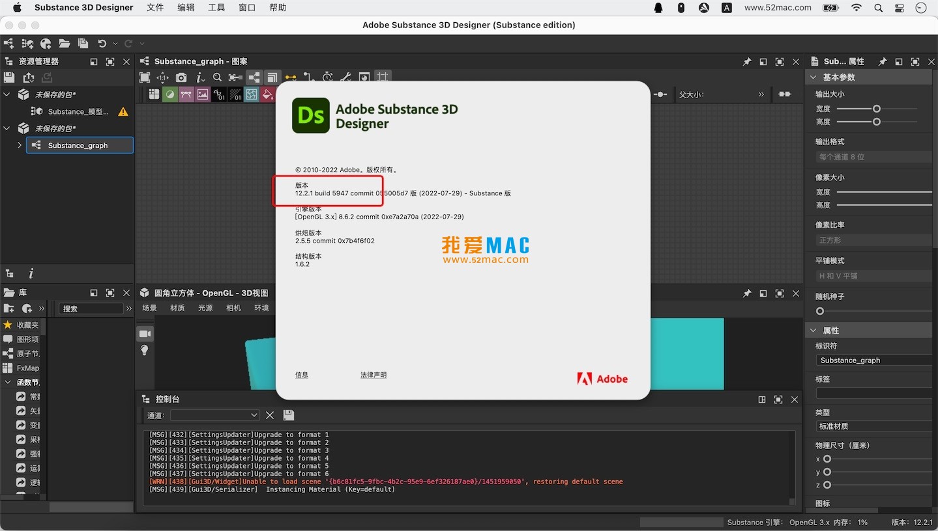
Task: Clear the console with the X icon
Action: tap(270, 415)
